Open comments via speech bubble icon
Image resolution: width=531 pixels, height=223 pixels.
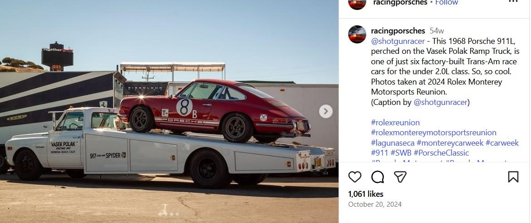click(377, 177)
